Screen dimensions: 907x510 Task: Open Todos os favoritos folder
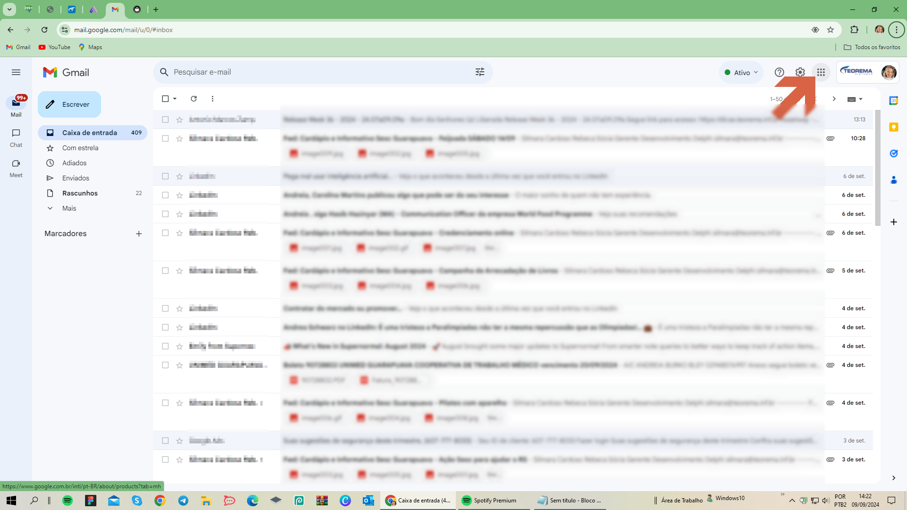pos(872,47)
